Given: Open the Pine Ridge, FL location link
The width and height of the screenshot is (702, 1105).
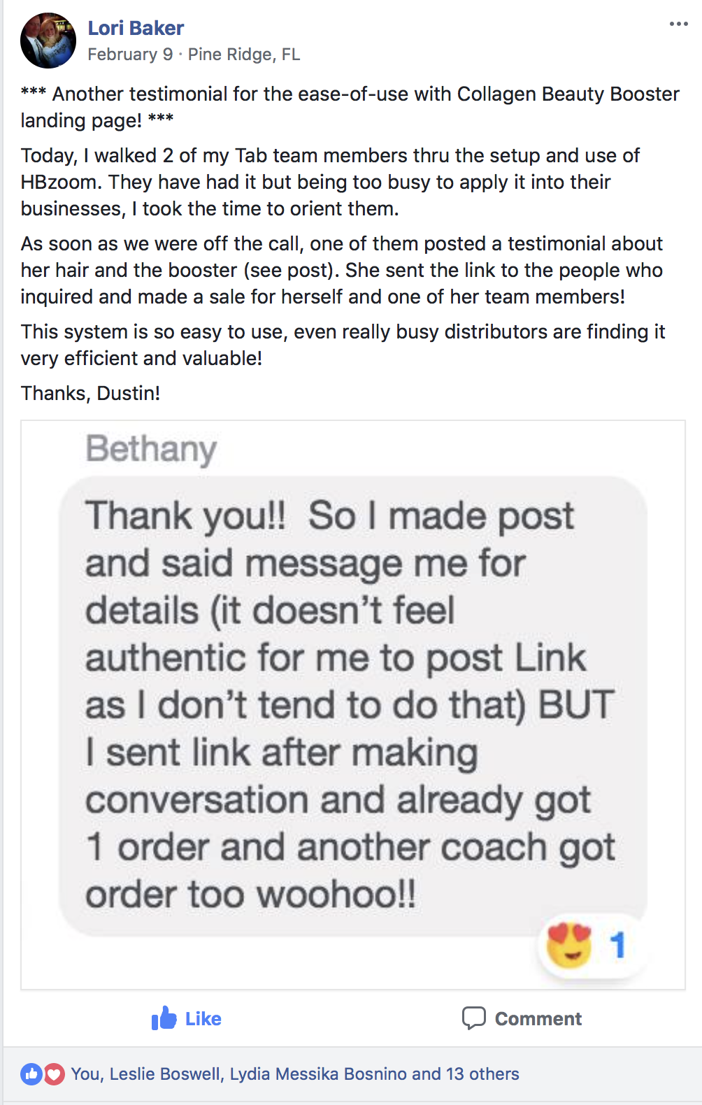Looking at the screenshot, I should coord(244,55).
